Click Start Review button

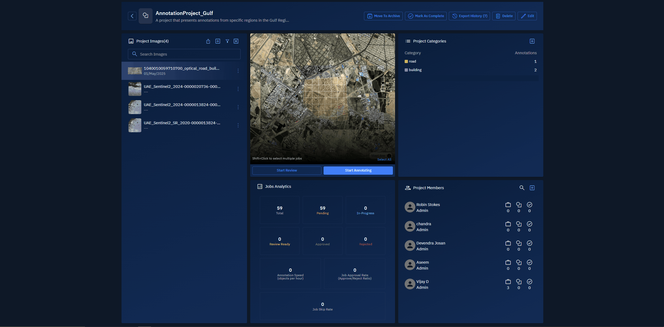pyautogui.click(x=287, y=170)
